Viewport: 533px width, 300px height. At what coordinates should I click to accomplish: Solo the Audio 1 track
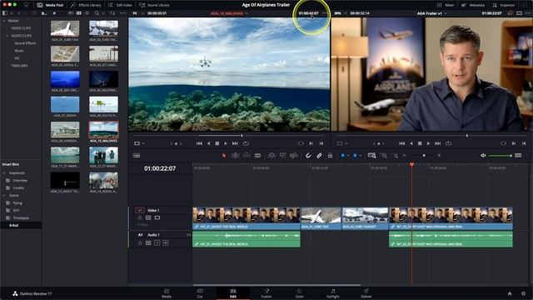click(157, 242)
